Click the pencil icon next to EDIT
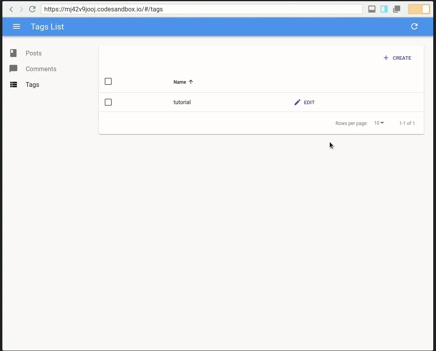Screen dimensions: 436x351 pos(297,102)
